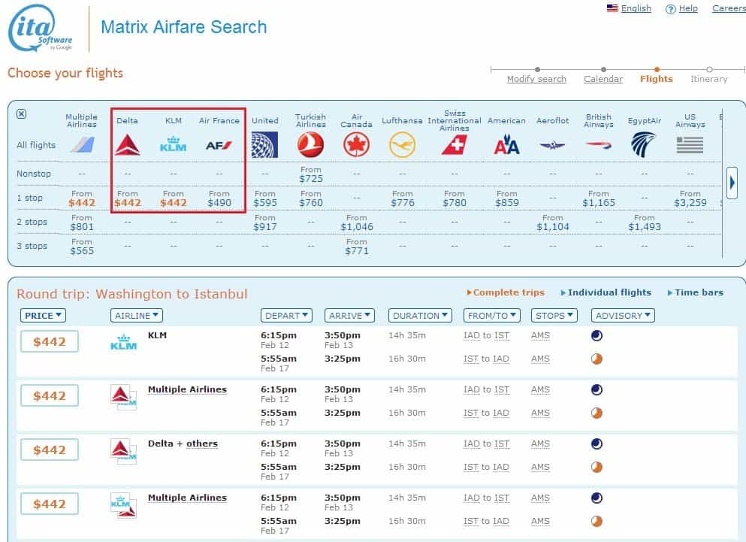Click the night advisory icon for KLM outbound flight
This screenshot has height=542, width=746.
[596, 335]
